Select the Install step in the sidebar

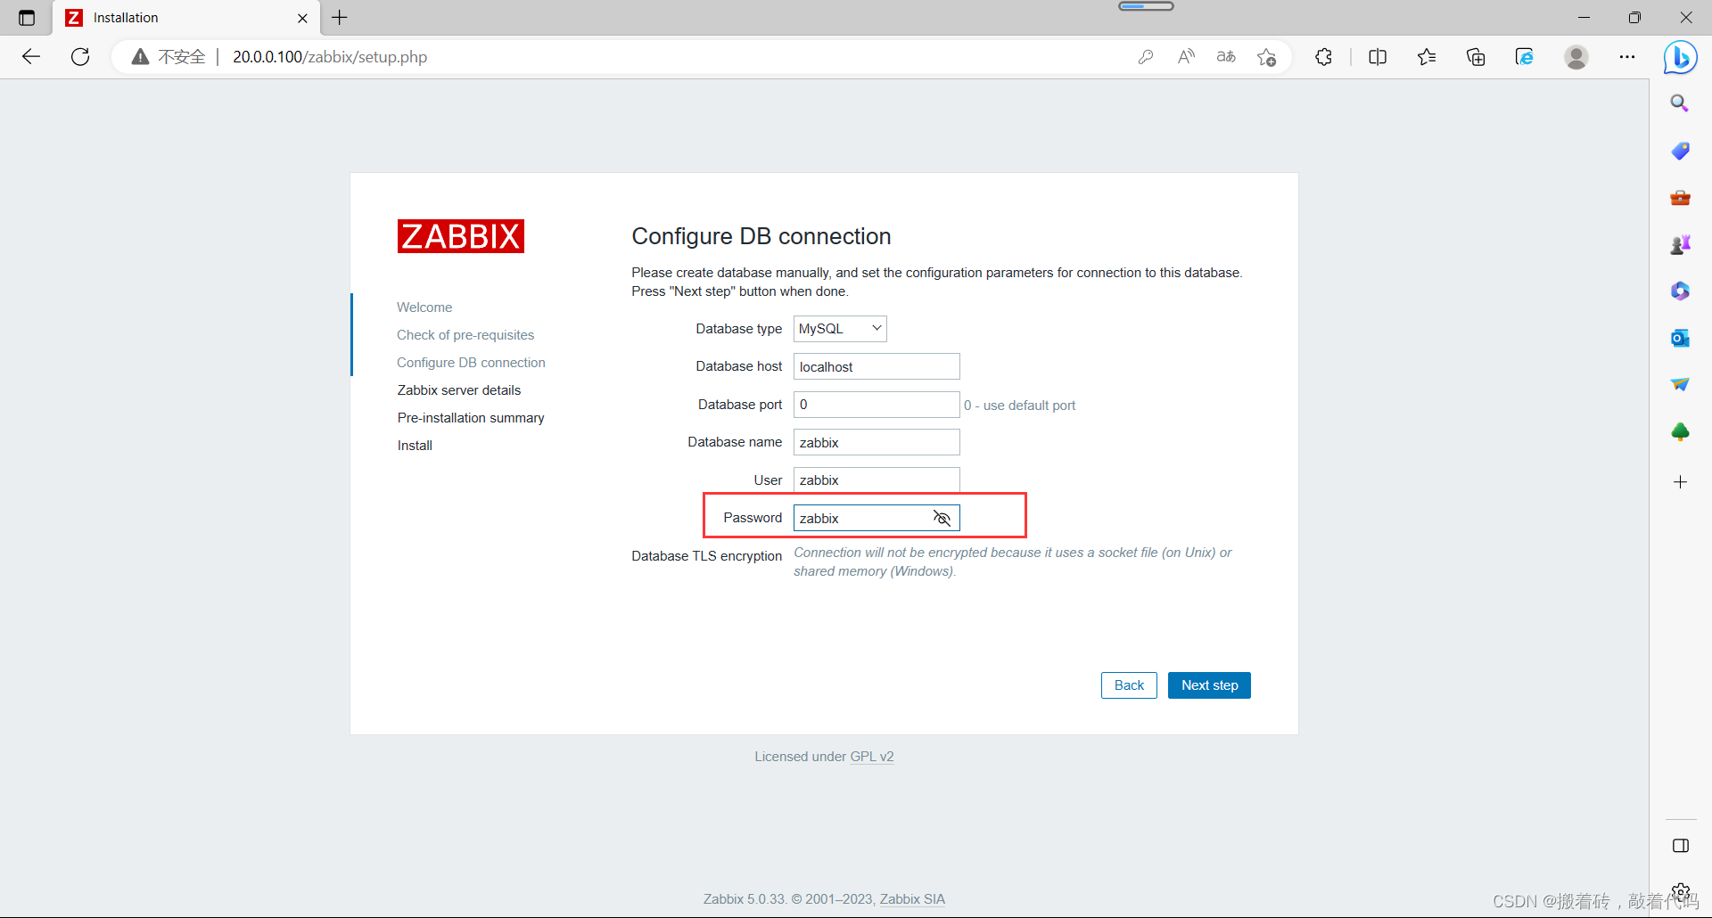point(415,446)
